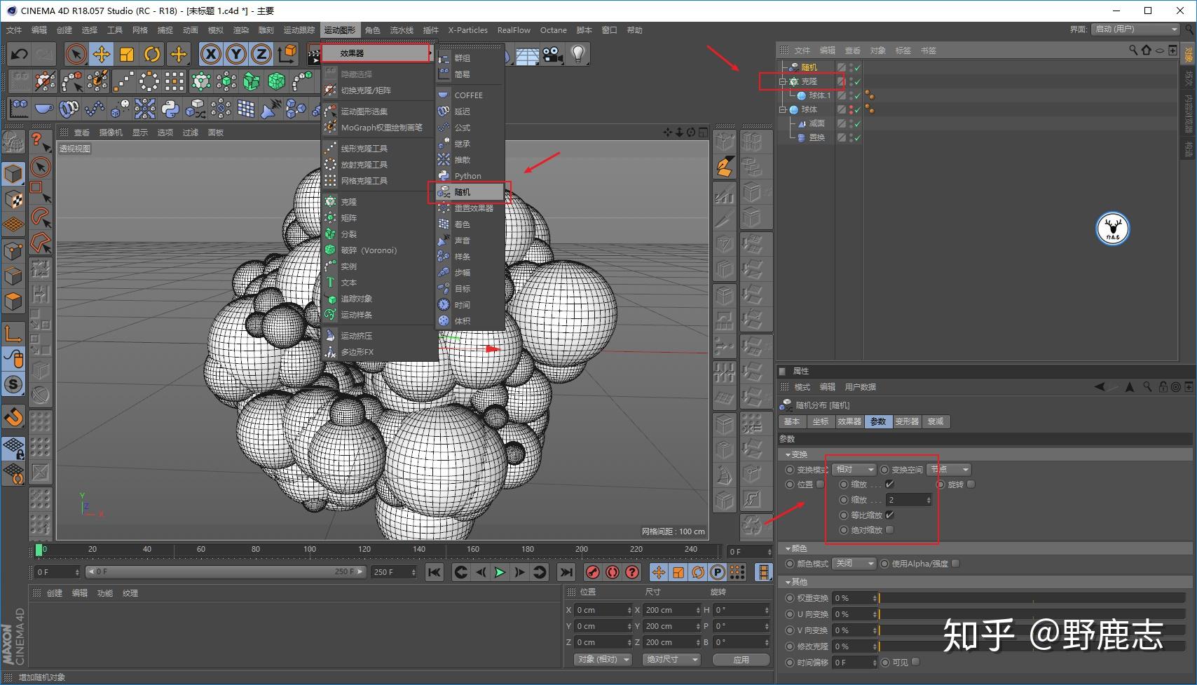Jump to the timeline start

pos(435,572)
